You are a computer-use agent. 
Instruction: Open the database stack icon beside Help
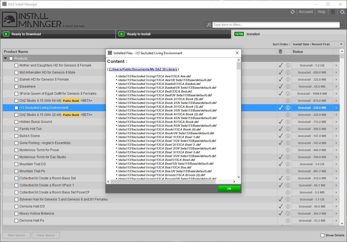pyautogui.click(x=333, y=12)
